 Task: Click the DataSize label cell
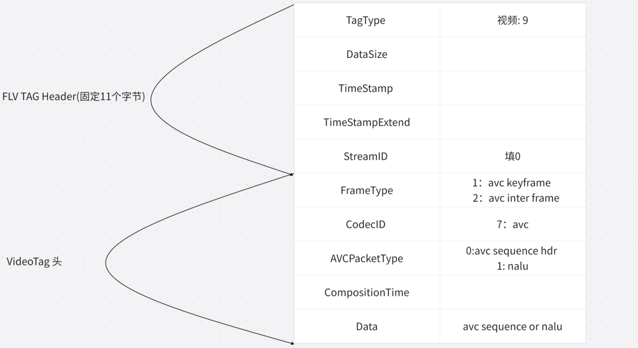(x=366, y=54)
